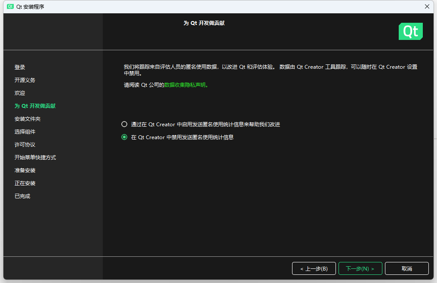Image resolution: width=437 pixels, height=283 pixels.
Task: Cancel the installer with 取消 button
Action: pos(406,268)
